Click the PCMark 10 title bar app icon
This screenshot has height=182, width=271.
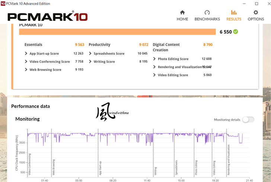[x=3, y=3]
